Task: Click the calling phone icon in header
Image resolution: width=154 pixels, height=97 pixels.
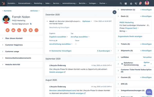Action: [x=136, y=4]
